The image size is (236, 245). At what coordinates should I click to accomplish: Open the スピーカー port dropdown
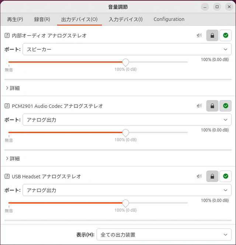(x=127, y=49)
